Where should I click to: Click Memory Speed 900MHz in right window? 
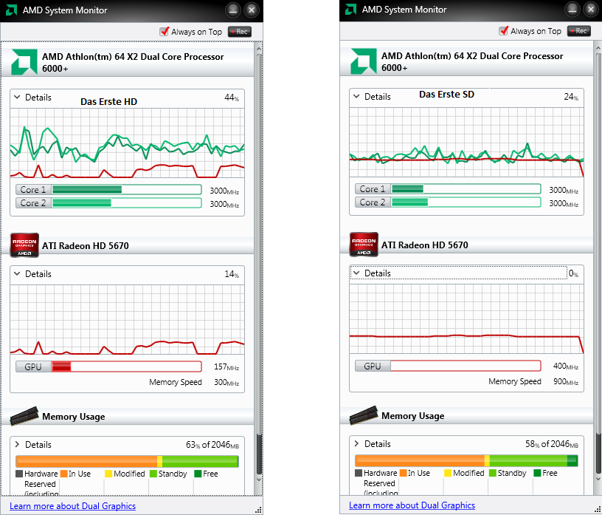tap(533, 381)
